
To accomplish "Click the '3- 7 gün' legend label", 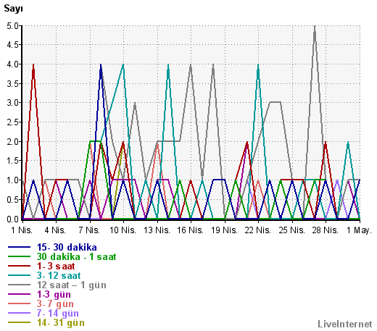I will click(55, 303).
